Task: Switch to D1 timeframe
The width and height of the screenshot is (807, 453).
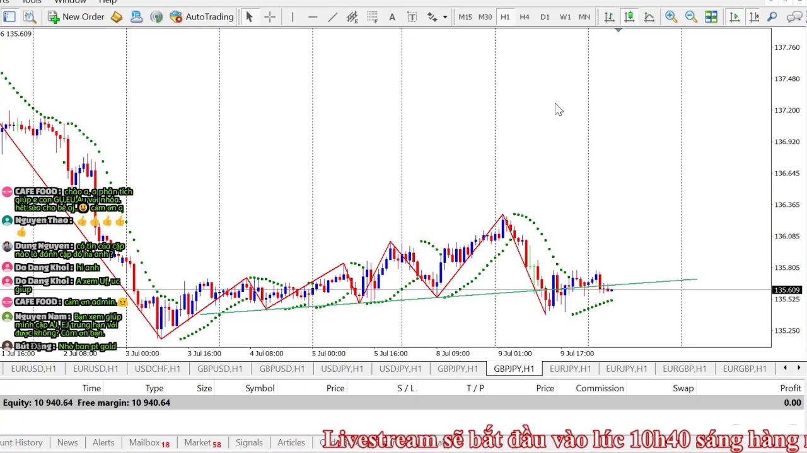Action: (545, 17)
